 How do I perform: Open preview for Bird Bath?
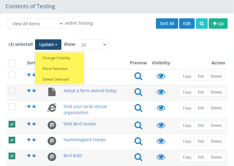pos(139,157)
